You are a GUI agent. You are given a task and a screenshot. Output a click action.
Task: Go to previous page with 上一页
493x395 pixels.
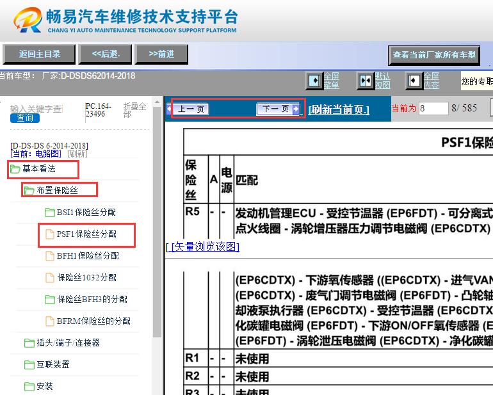[x=191, y=109]
